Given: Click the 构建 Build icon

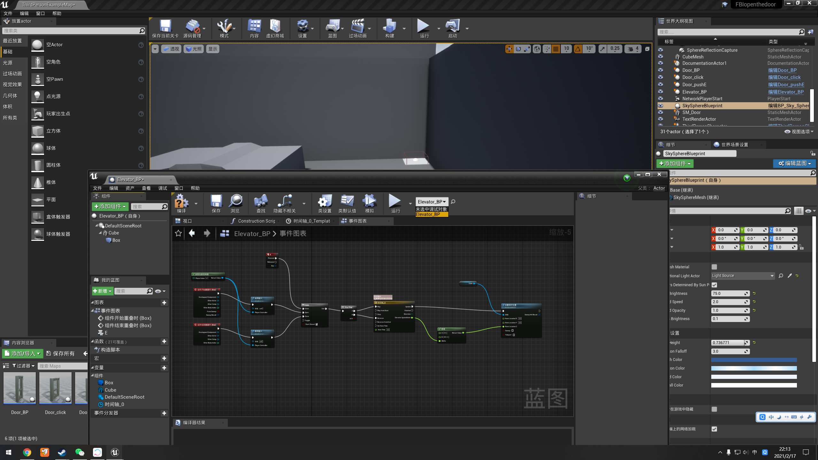Looking at the screenshot, I should pyautogui.click(x=390, y=29).
